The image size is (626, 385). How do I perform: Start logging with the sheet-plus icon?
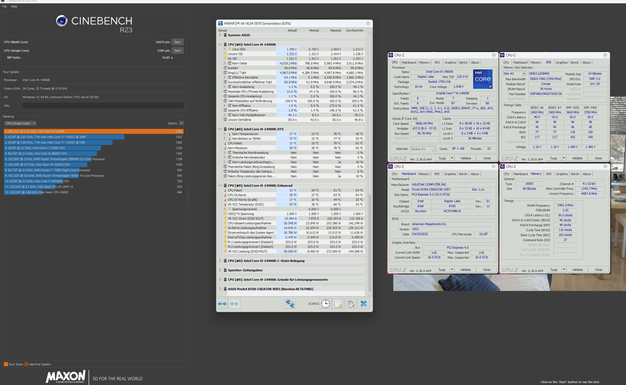338,304
